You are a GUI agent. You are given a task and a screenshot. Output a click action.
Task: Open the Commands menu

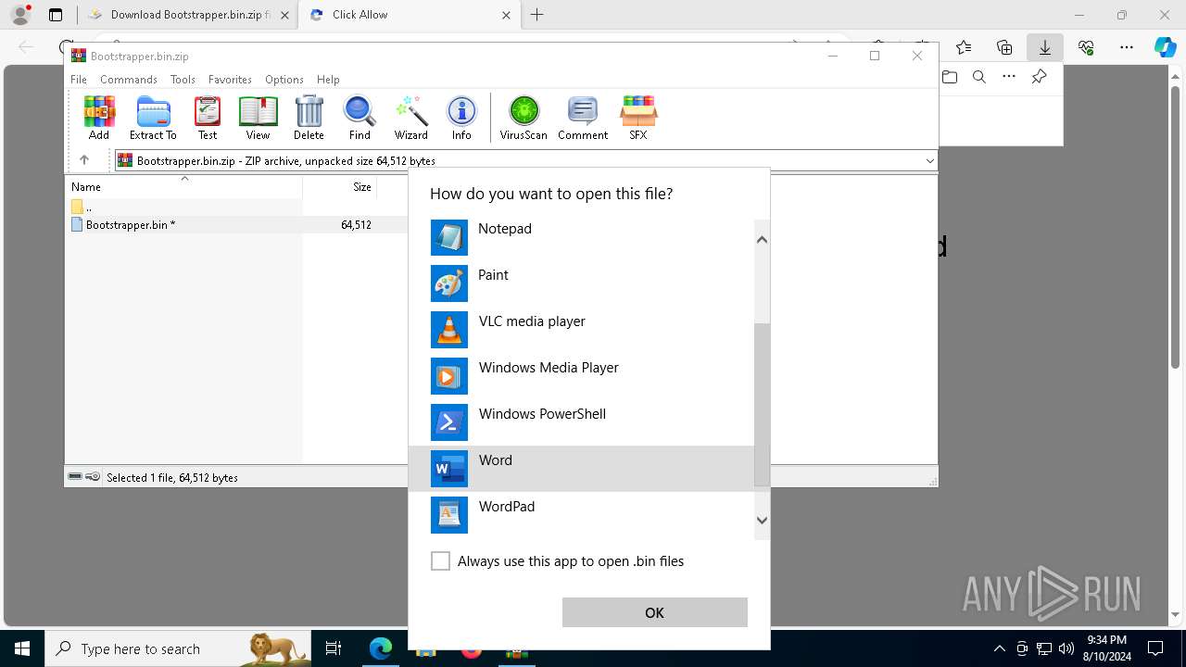(x=129, y=80)
